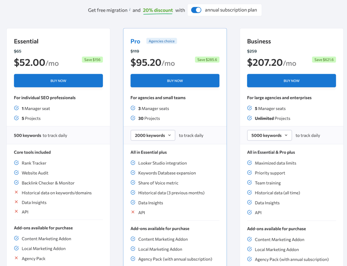This screenshot has width=347, height=266.
Task: Click red X icon next to Essential API
Action: 16,212
